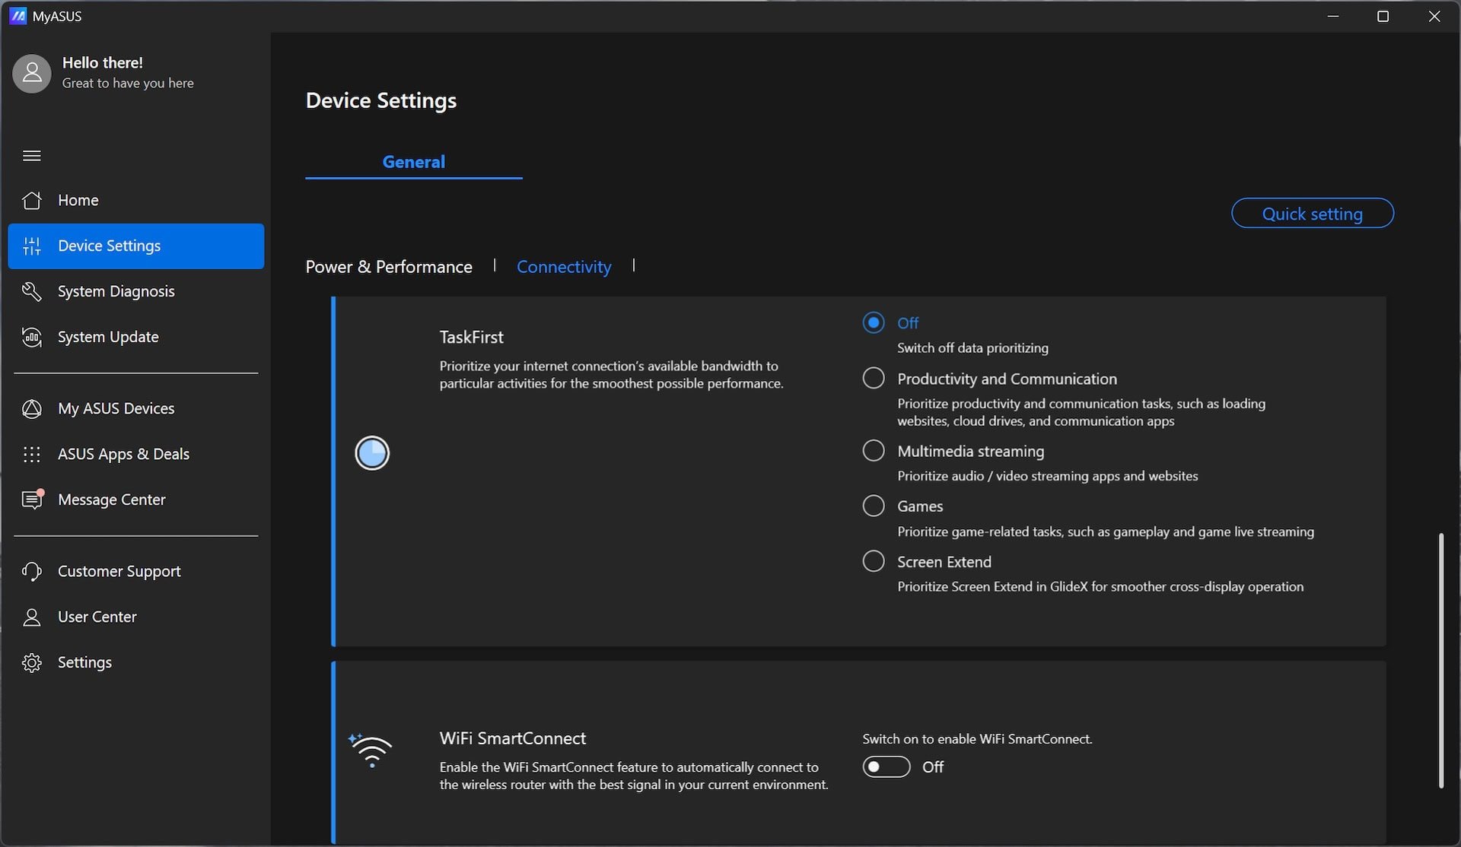Open the Connectivity section
Screen dimensions: 1461x847
click(564, 267)
